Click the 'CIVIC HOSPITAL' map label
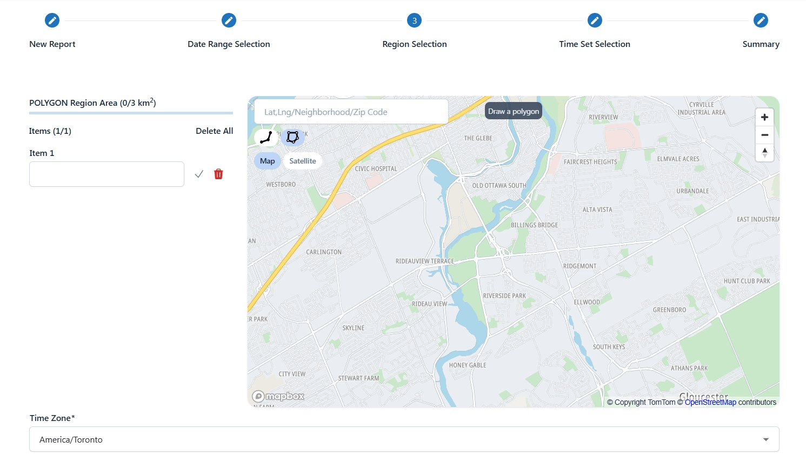806x455 pixels. click(376, 169)
